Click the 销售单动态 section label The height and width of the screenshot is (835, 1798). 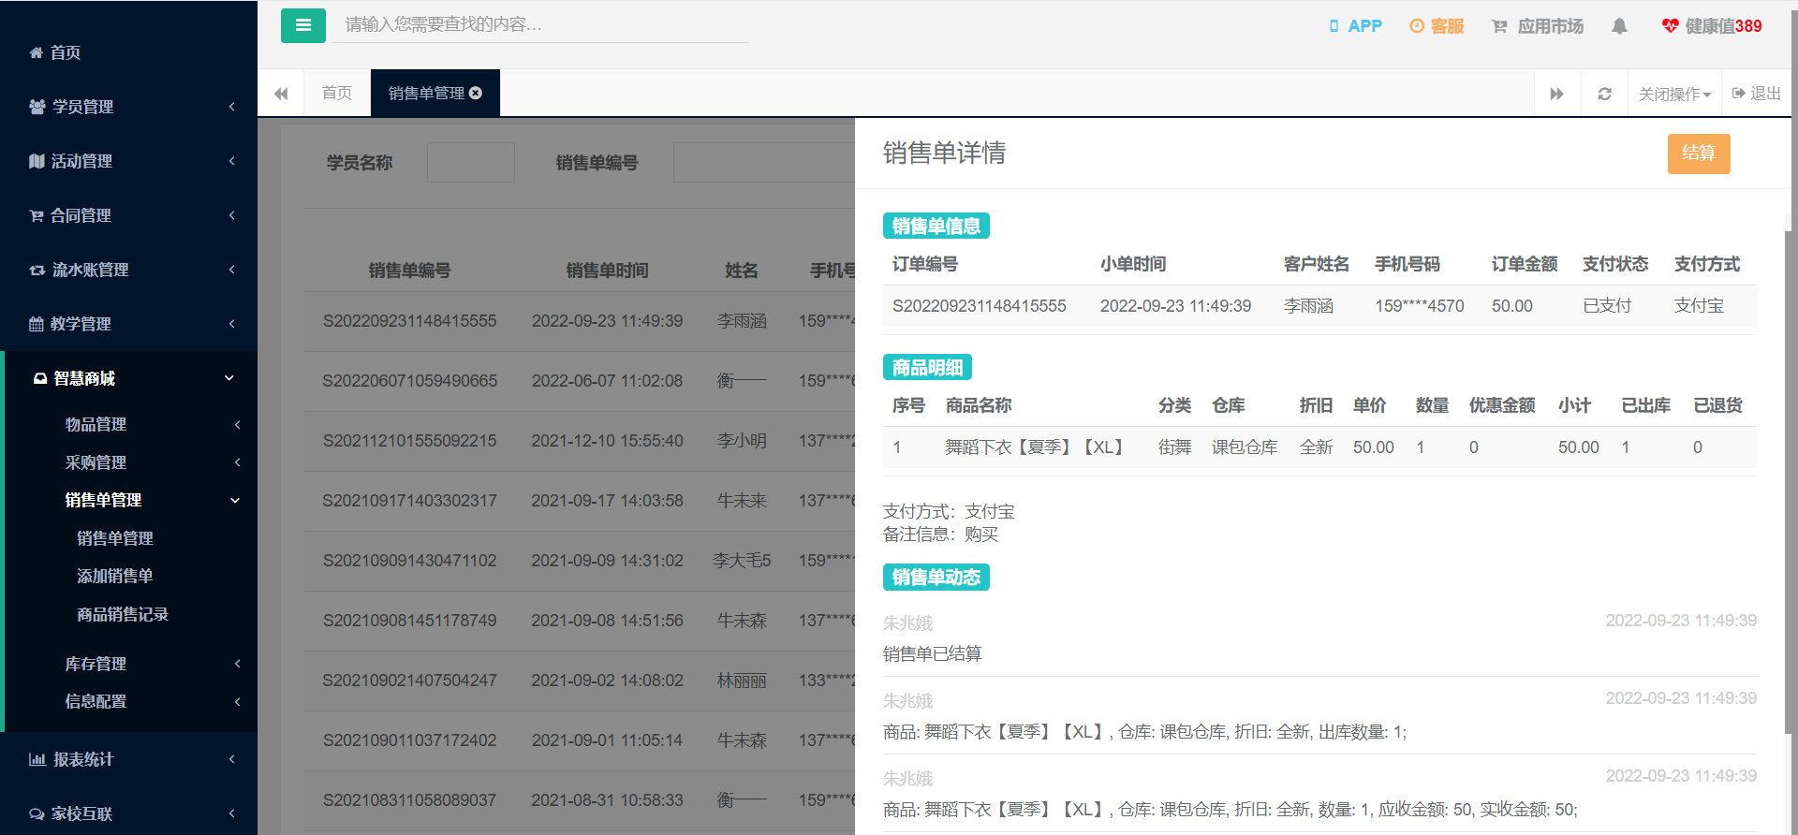tap(936, 578)
